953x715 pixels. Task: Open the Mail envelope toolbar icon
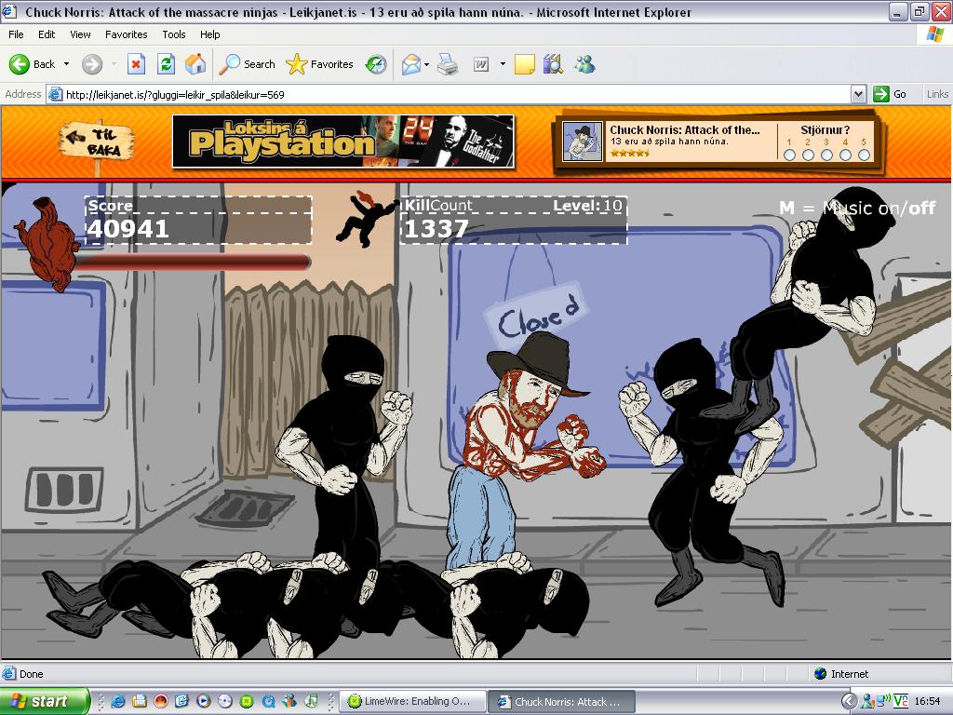[410, 64]
